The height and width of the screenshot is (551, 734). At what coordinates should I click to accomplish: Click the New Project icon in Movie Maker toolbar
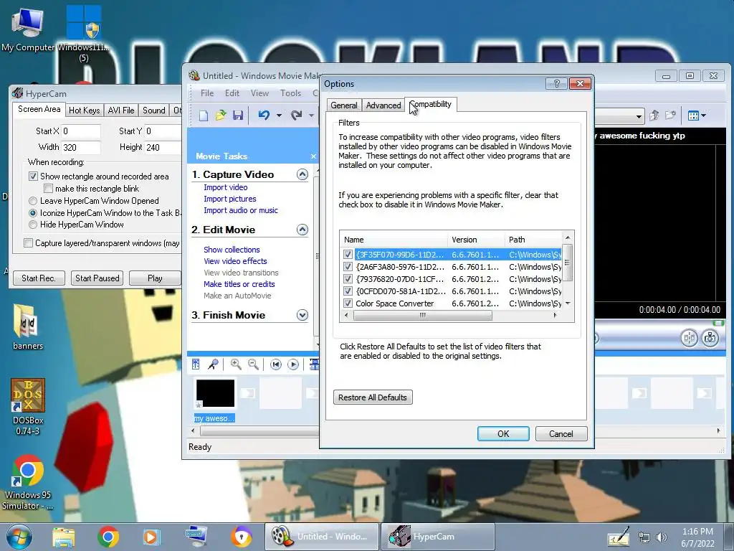[x=204, y=116]
